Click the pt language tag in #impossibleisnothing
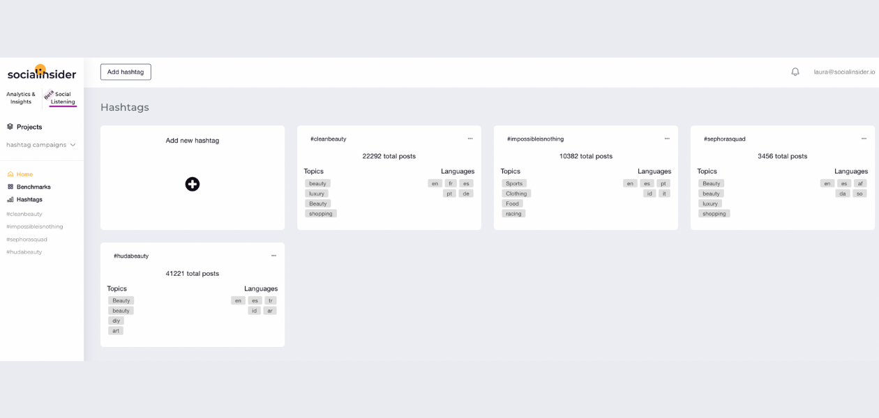This screenshot has height=418, width=879. click(x=663, y=183)
